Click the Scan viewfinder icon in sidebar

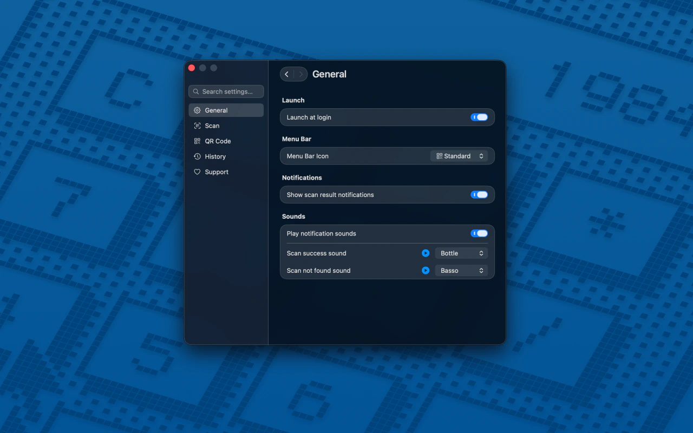[197, 126]
